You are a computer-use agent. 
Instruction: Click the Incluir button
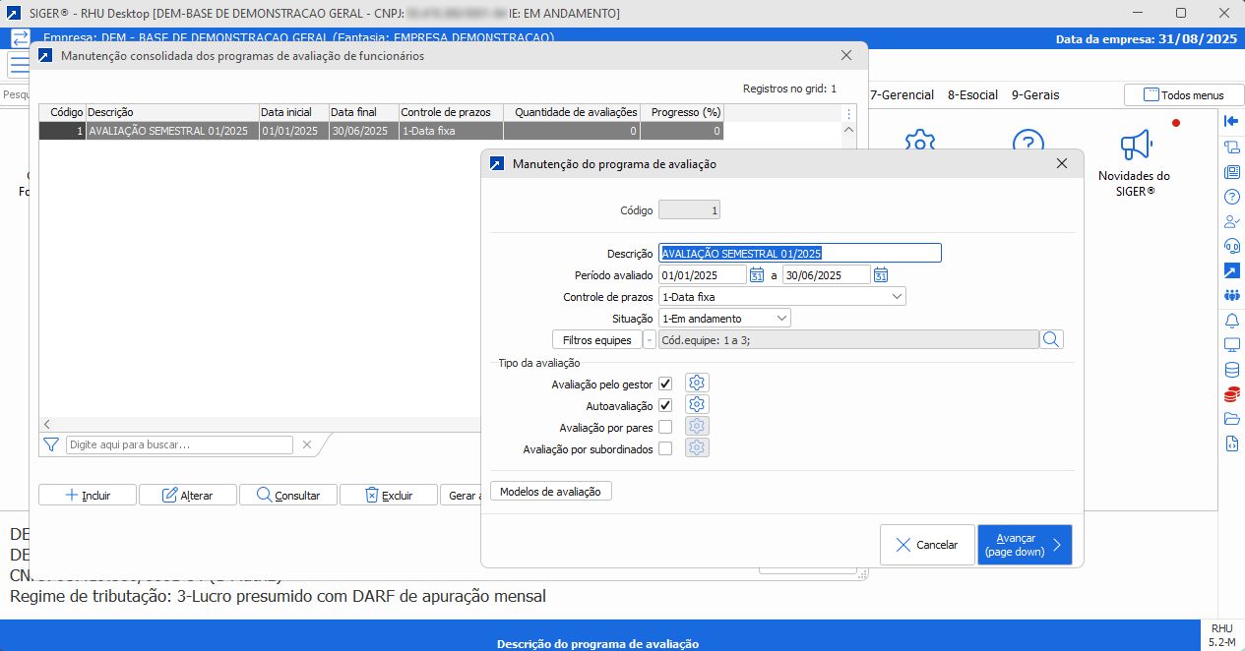tap(88, 495)
